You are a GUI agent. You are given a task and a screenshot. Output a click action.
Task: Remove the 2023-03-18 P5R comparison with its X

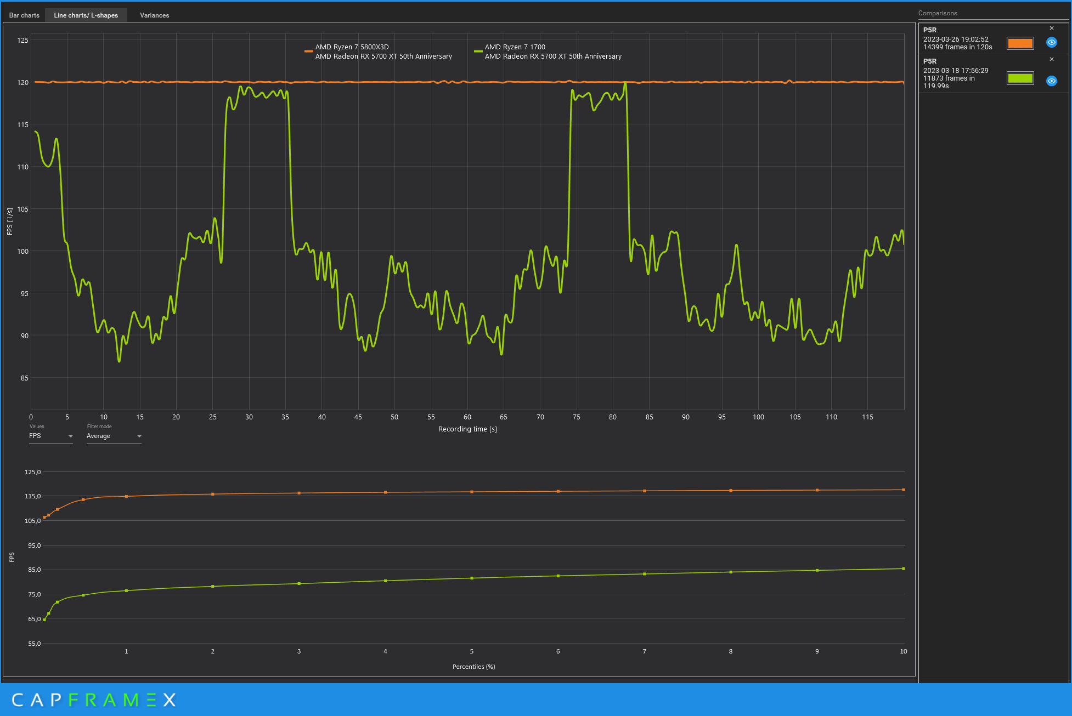1051,59
